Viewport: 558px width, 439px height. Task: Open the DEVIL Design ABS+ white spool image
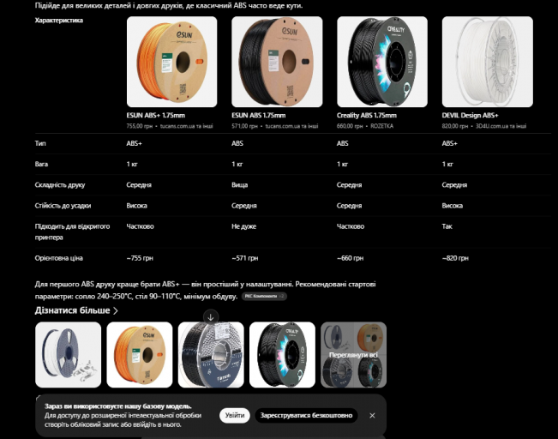(488, 62)
